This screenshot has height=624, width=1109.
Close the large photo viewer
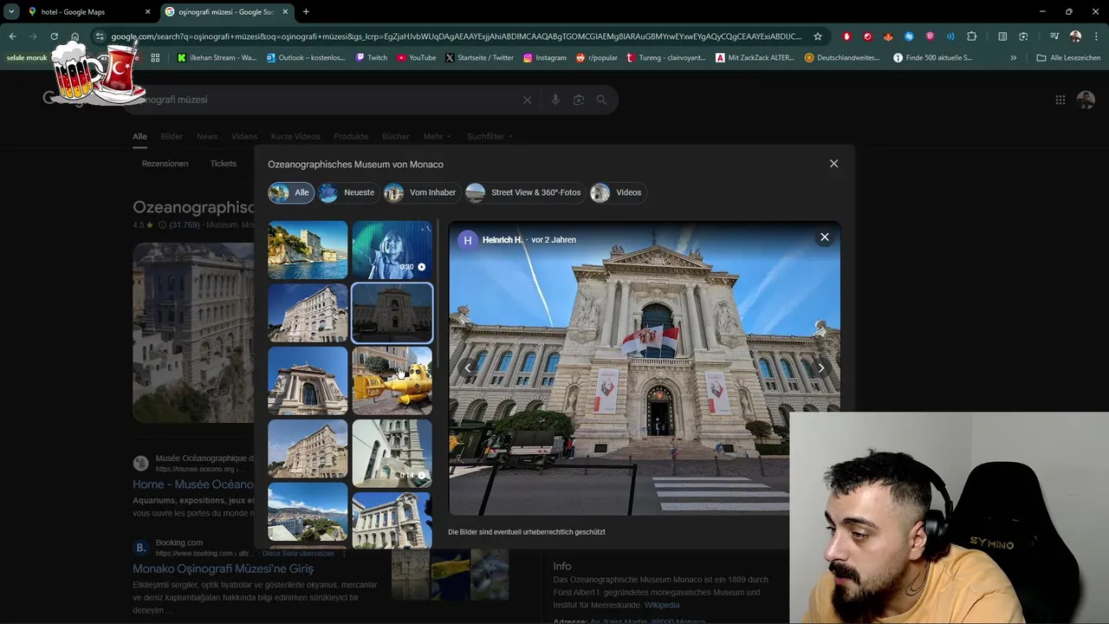point(825,237)
